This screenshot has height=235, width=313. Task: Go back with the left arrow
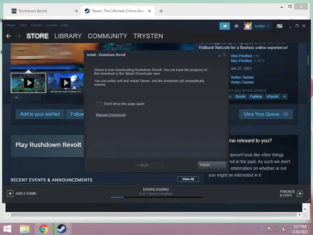pyautogui.click(x=8, y=36)
